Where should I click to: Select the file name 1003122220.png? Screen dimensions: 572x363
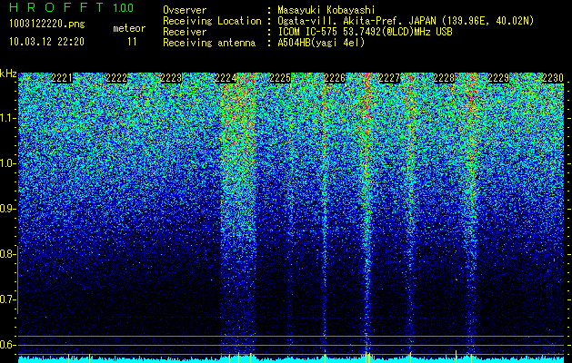point(47,25)
